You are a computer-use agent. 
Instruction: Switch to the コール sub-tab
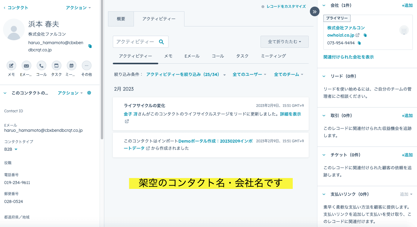218,56
